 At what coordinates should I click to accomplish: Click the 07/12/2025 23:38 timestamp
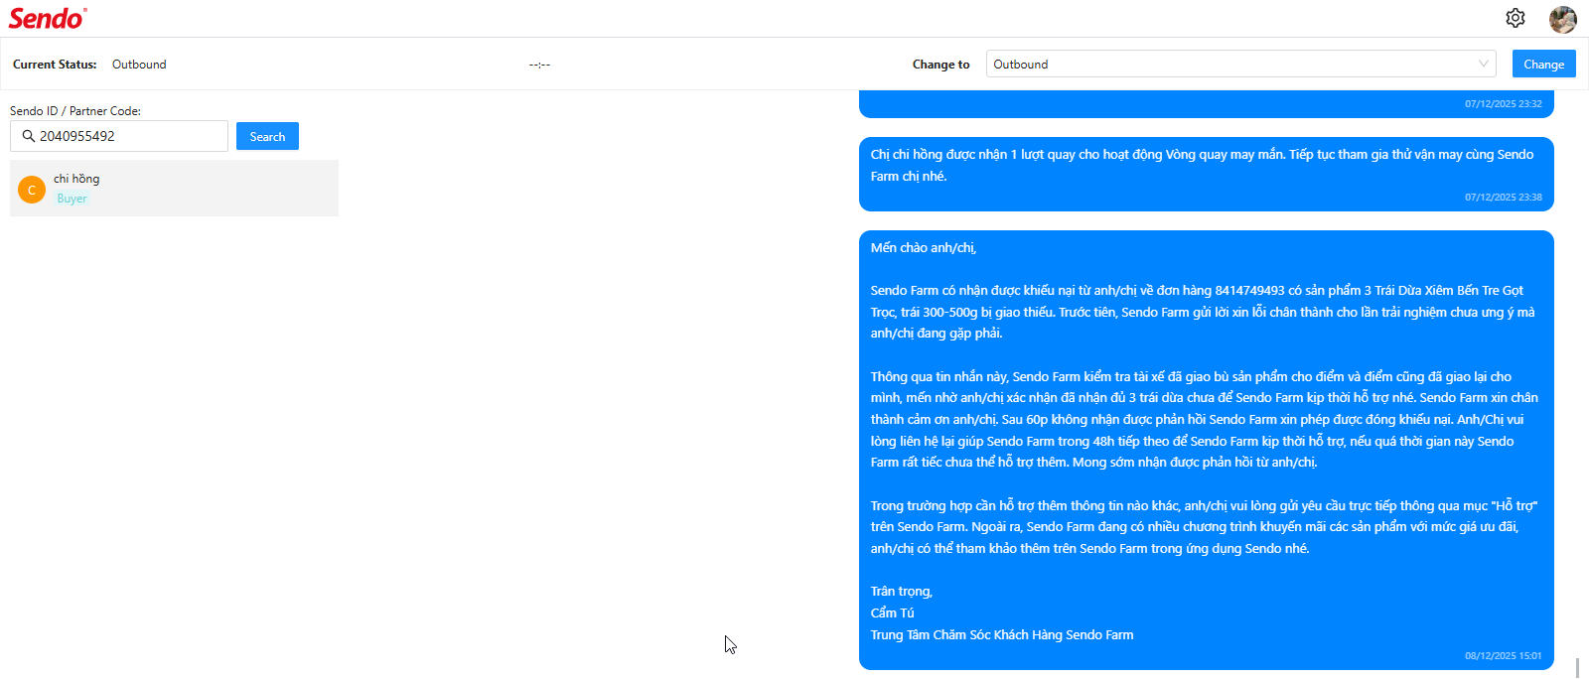click(x=1503, y=197)
